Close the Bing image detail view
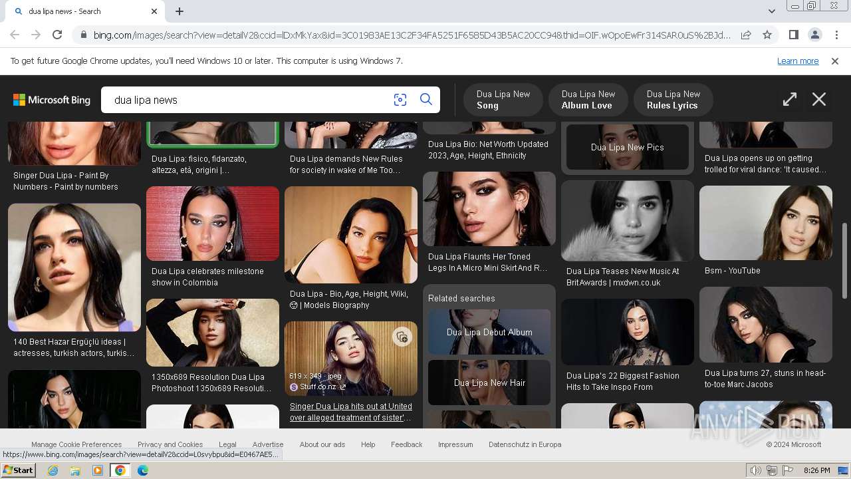This screenshot has width=851, height=479. point(819,100)
